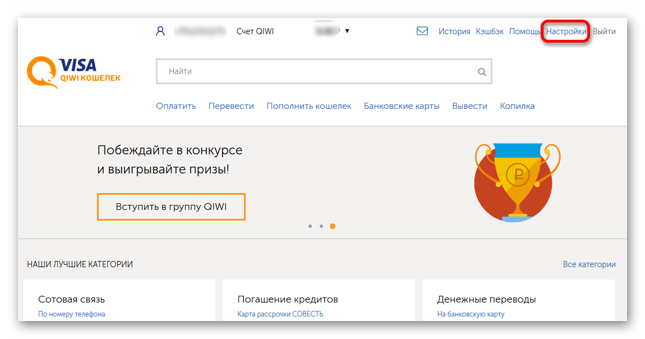
Task: Open Помощь page
Action: tap(524, 31)
